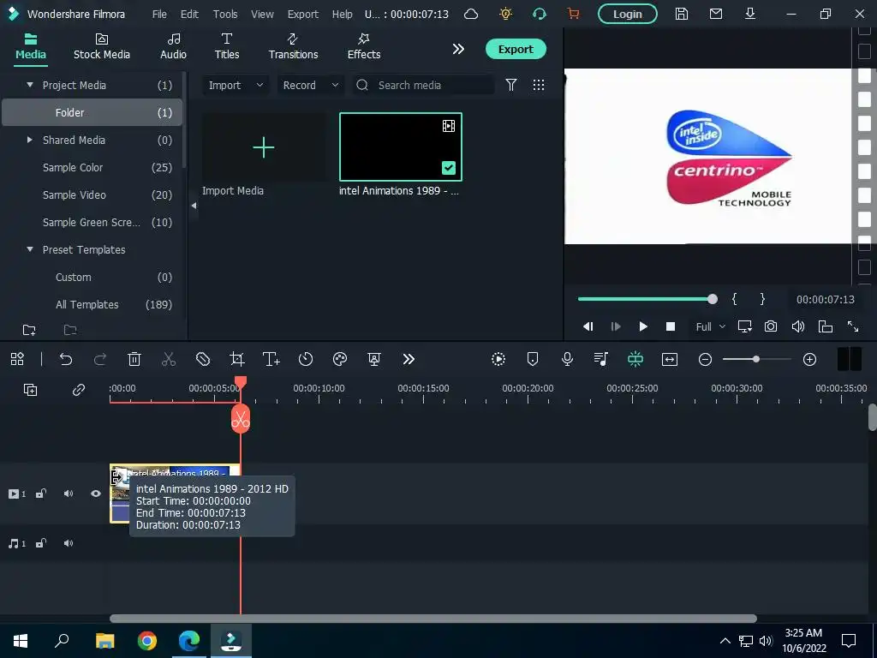
Task: Take a snapshot with camera icon
Action: coord(771,326)
